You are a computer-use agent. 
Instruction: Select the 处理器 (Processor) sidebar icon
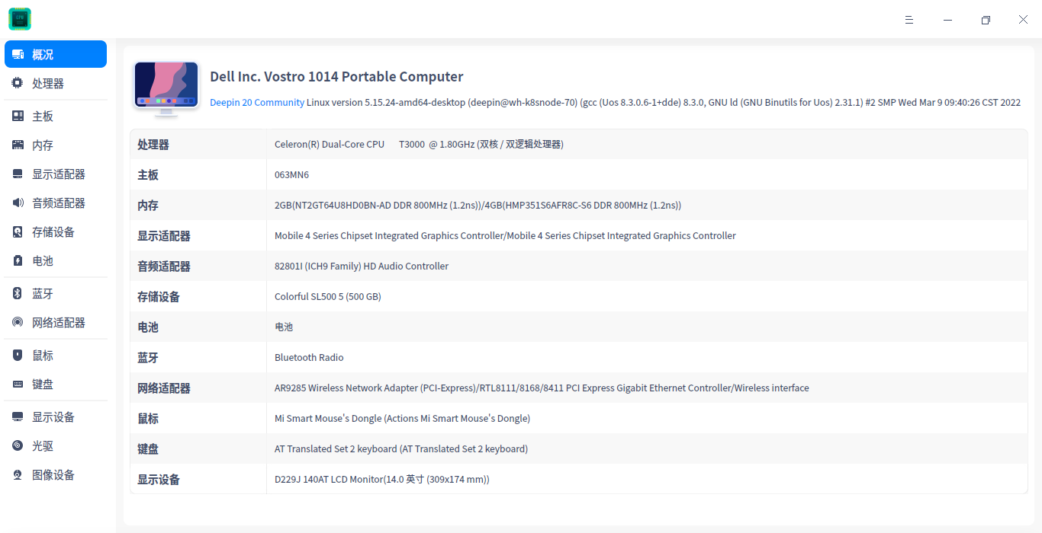point(17,83)
